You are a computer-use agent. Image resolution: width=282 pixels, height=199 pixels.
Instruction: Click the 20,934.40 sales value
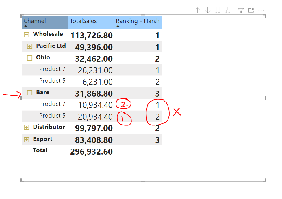coord(95,117)
